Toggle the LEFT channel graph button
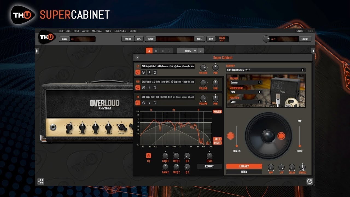The height and width of the screenshot is (197, 350). pyautogui.click(x=217, y=139)
